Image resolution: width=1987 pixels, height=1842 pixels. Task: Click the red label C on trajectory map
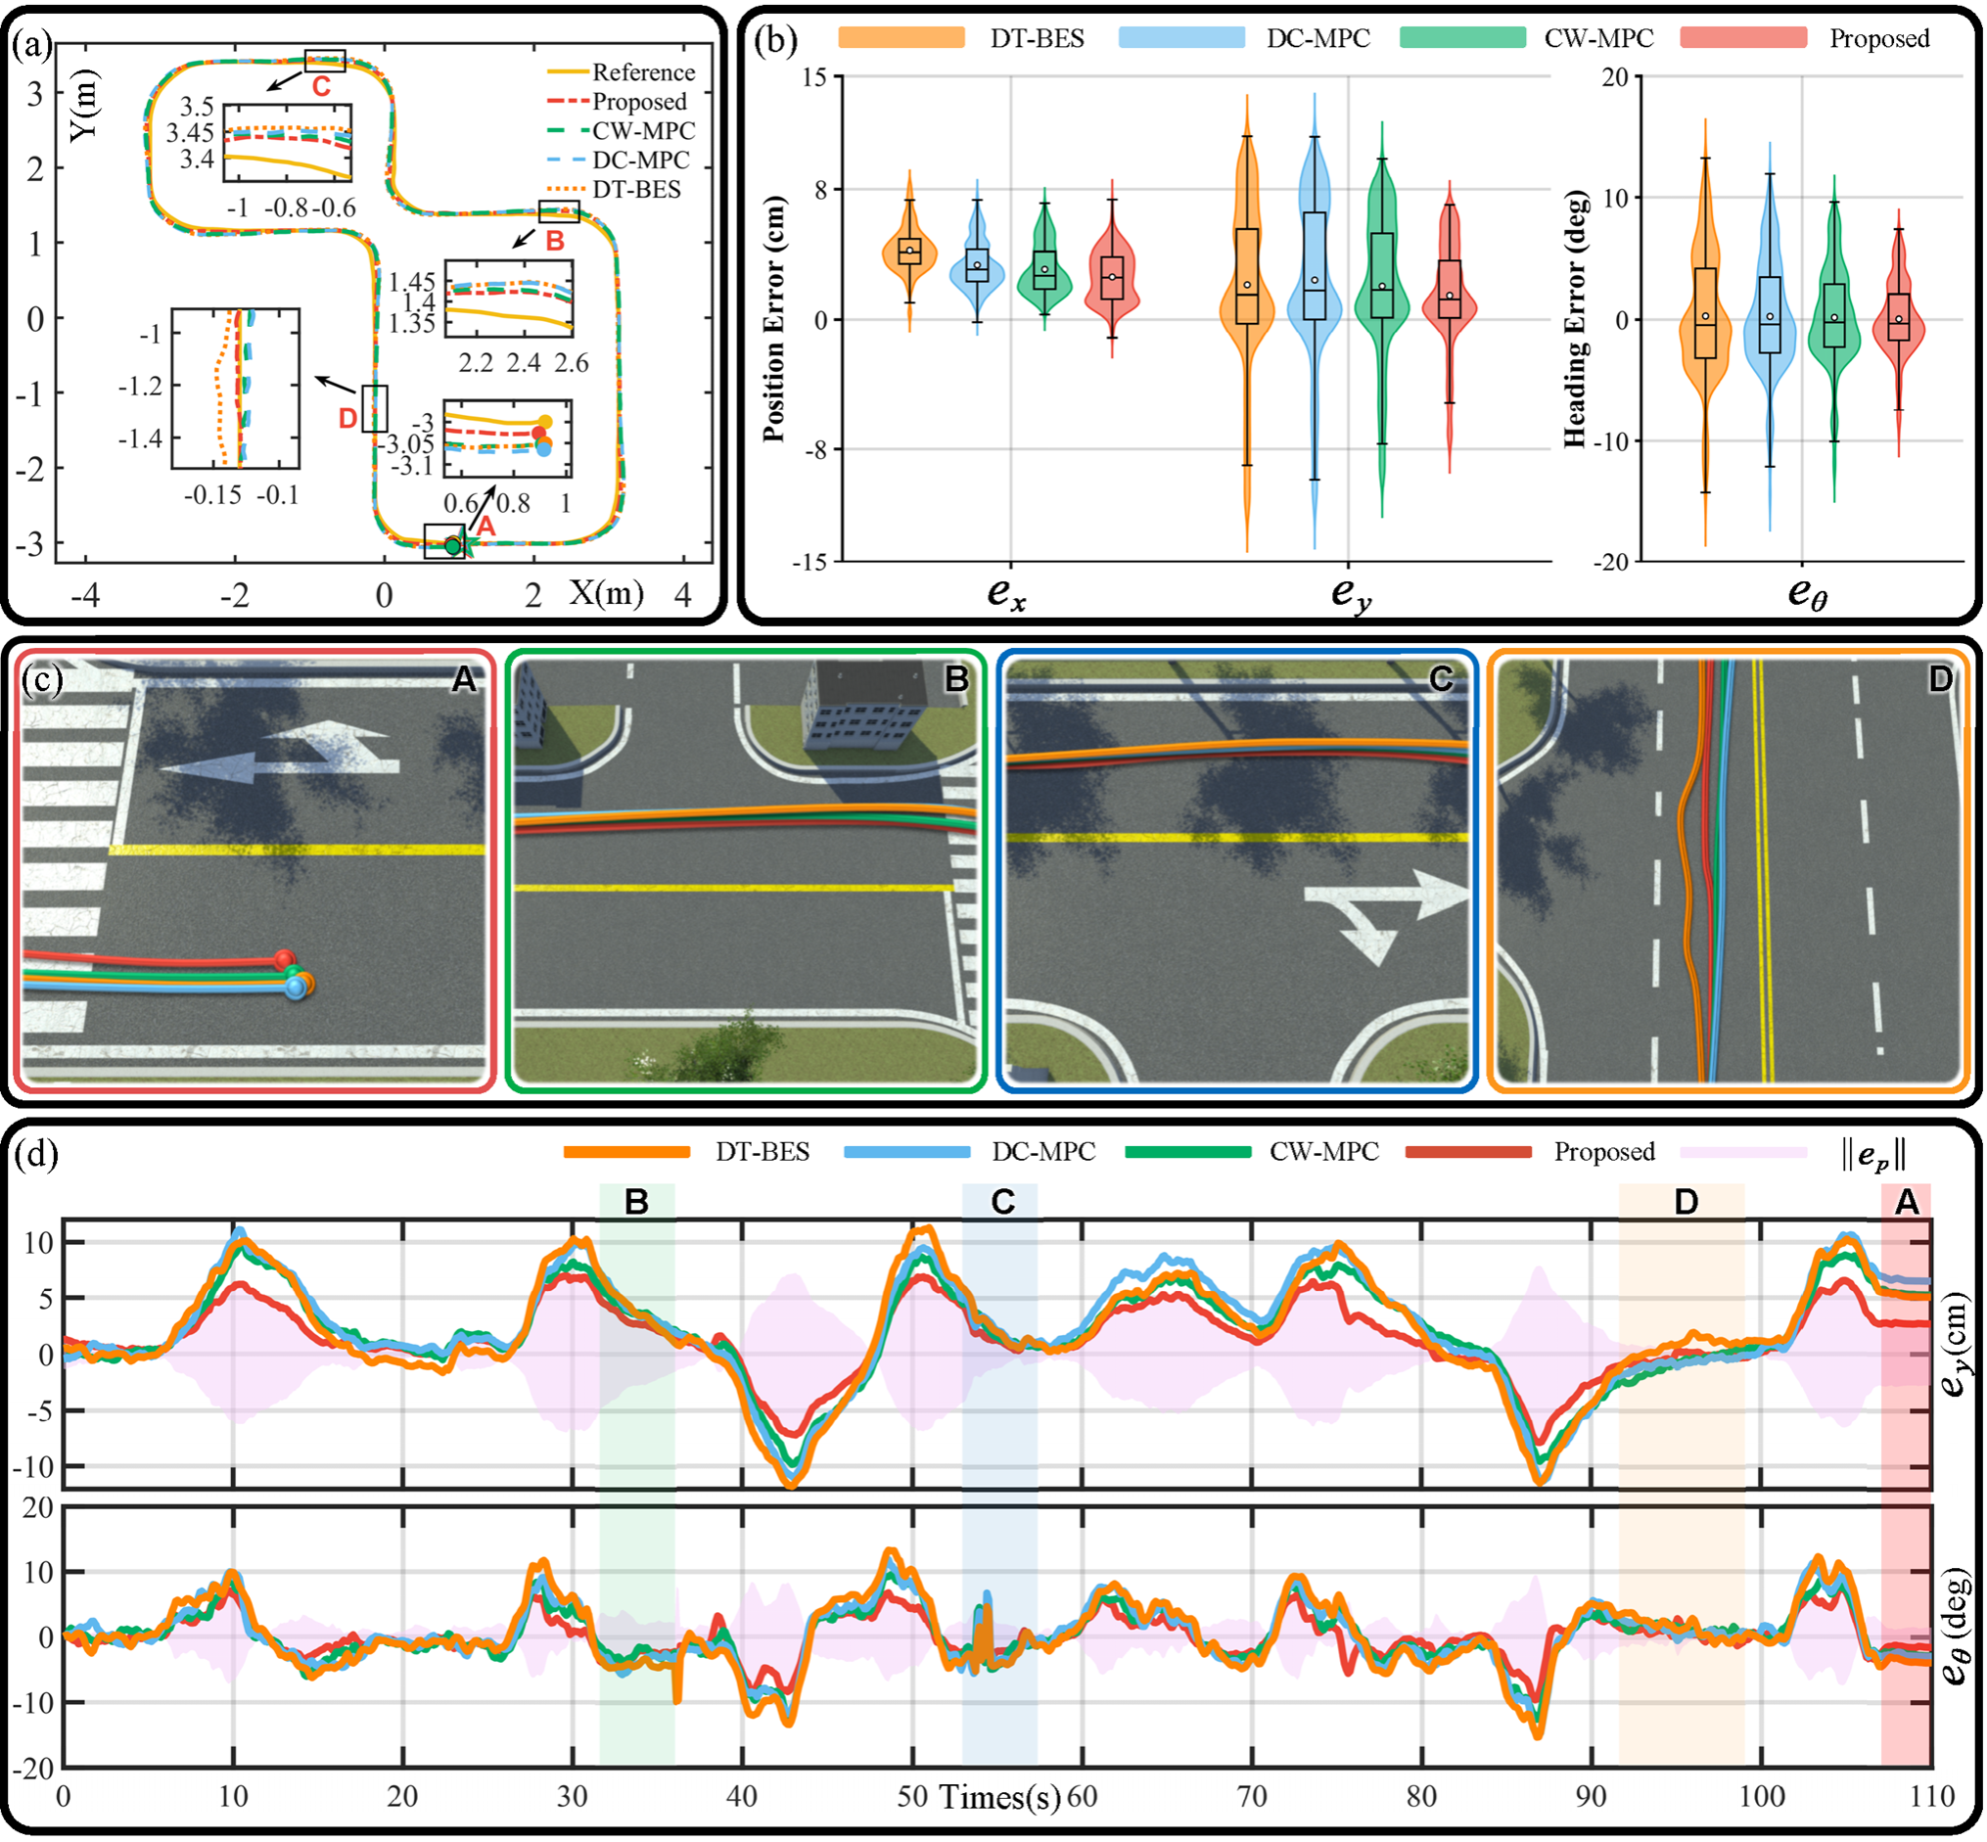(x=321, y=87)
